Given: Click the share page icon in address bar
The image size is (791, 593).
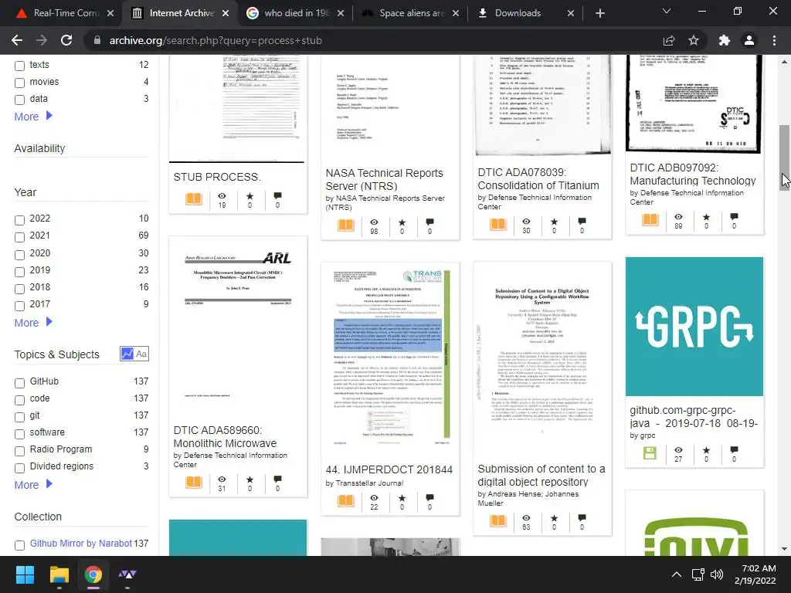Looking at the screenshot, I should coord(669,40).
